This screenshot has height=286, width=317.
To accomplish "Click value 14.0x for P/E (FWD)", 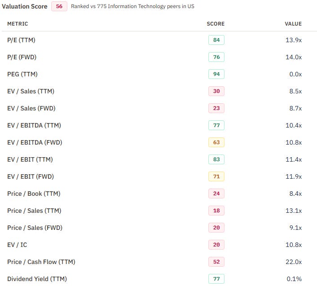I will click(x=294, y=57).
